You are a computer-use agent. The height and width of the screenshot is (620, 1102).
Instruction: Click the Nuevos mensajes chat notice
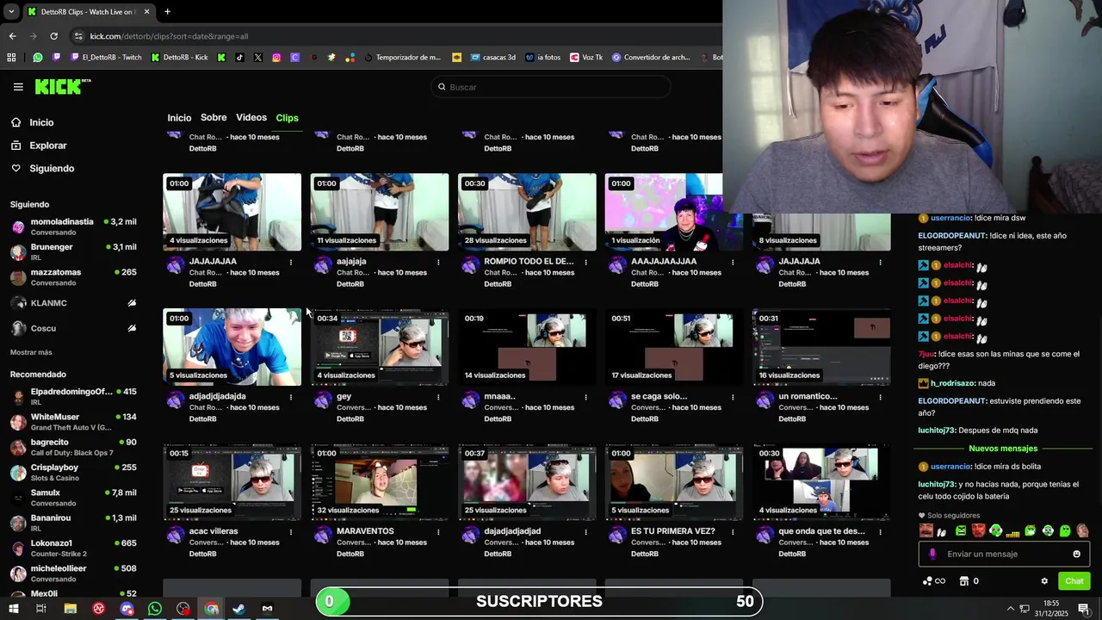(1003, 449)
